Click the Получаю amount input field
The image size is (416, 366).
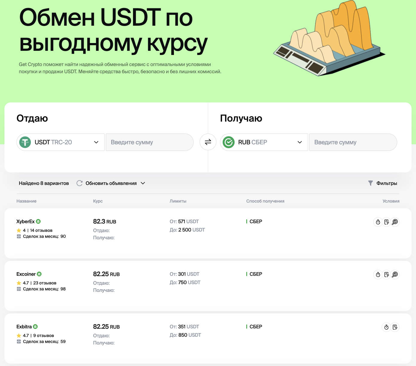click(353, 142)
